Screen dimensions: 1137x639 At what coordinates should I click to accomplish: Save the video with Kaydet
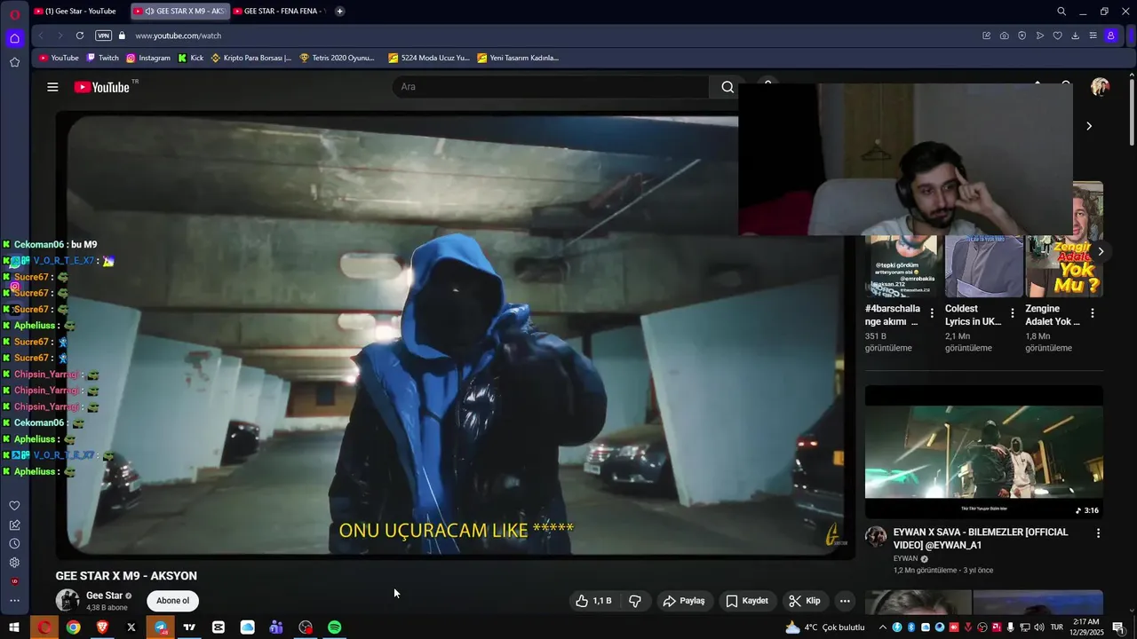coord(747,601)
